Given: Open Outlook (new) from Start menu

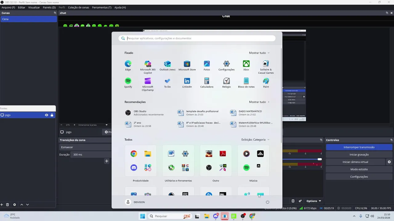Looking at the screenshot, I should click(167, 66).
